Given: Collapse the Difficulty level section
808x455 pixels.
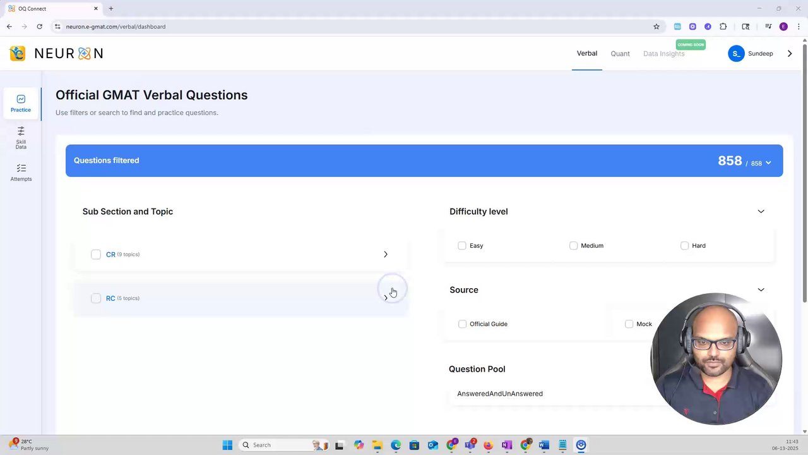Looking at the screenshot, I should coord(761,212).
